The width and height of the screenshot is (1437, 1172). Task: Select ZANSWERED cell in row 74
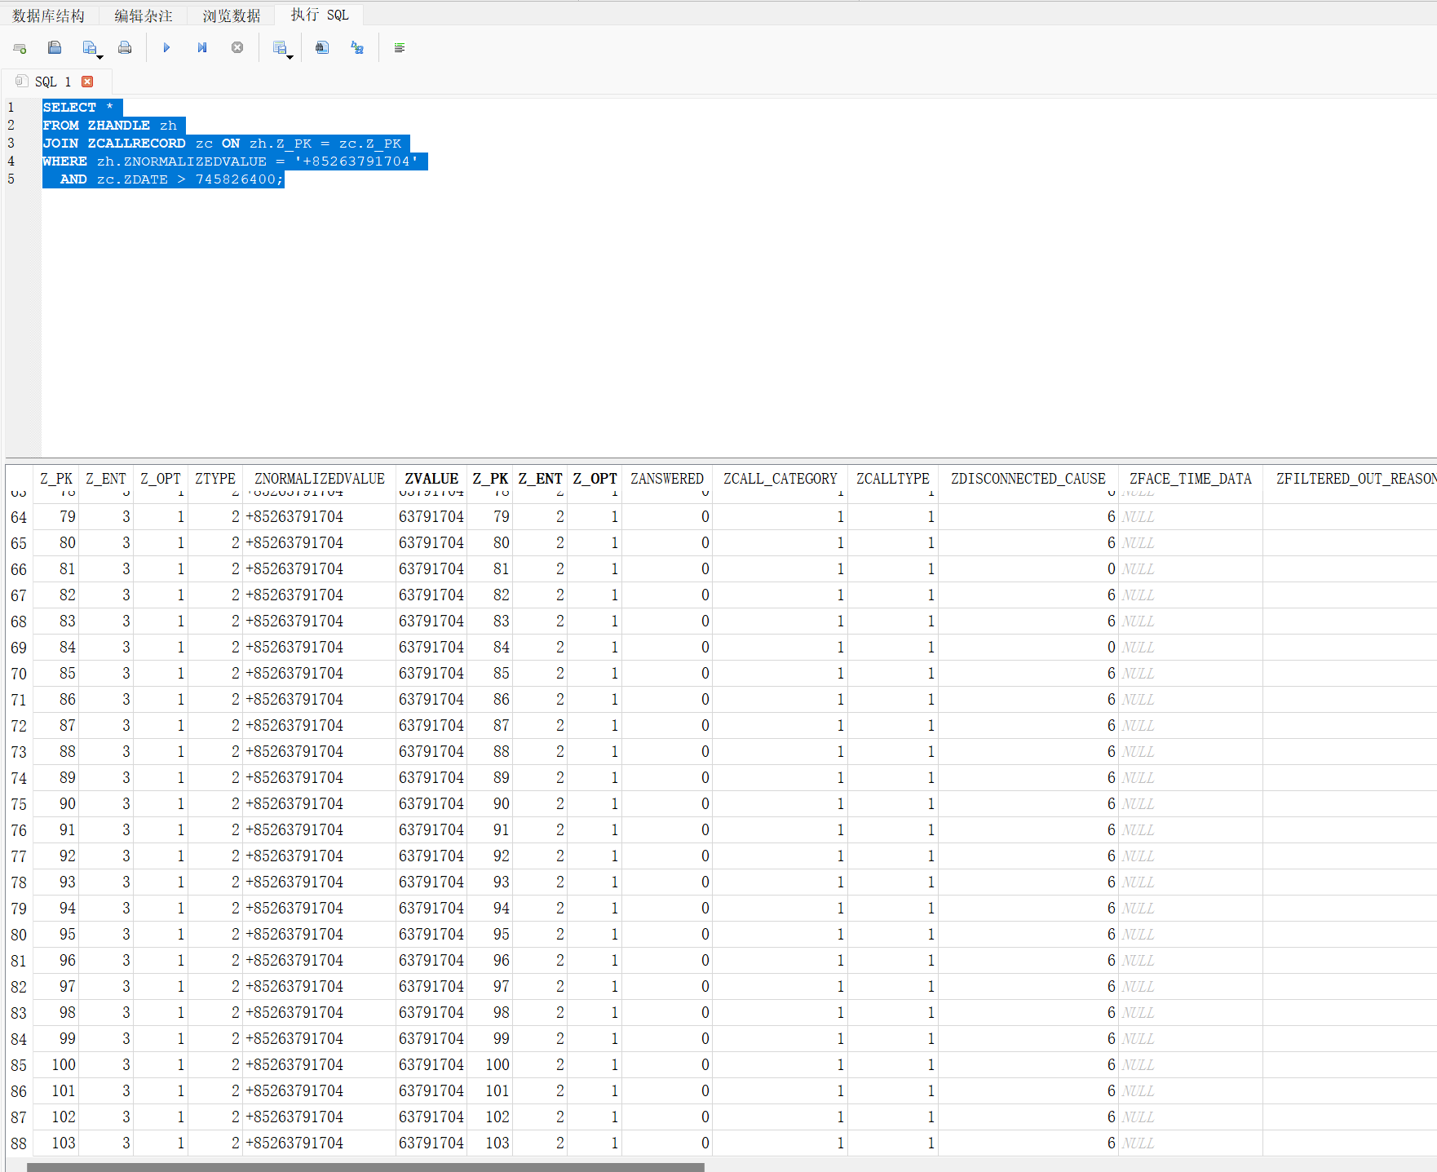click(667, 778)
